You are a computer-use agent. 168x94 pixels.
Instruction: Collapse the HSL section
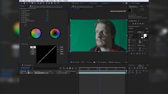[x=22, y=22]
